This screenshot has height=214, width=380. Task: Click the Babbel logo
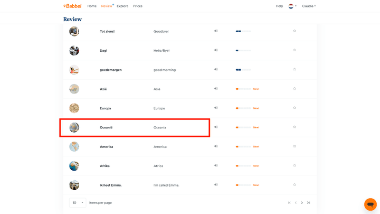tap(72, 6)
